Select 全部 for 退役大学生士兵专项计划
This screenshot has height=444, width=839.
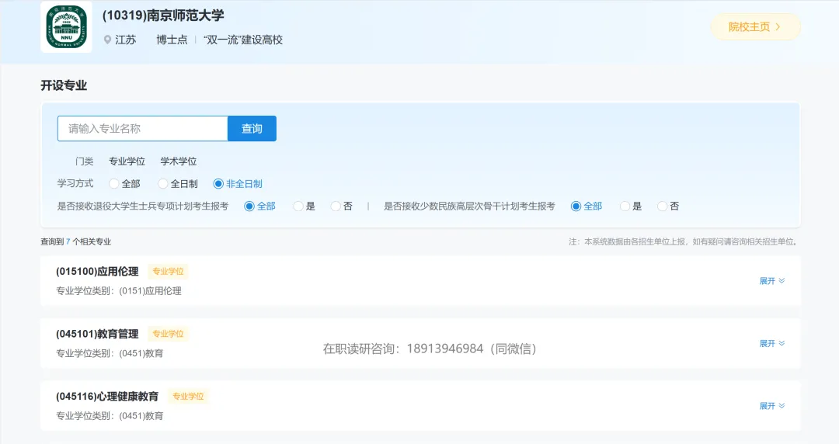[x=249, y=206]
